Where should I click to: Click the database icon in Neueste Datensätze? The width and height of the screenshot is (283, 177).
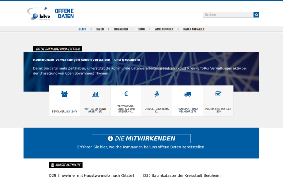tap(53, 165)
